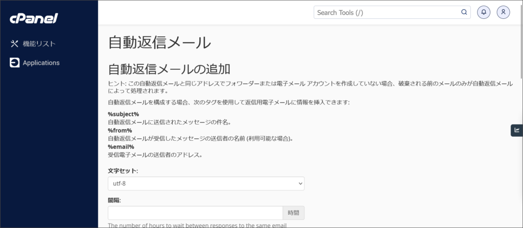Click the 文字セット field label
523x228 pixels.
(123, 170)
